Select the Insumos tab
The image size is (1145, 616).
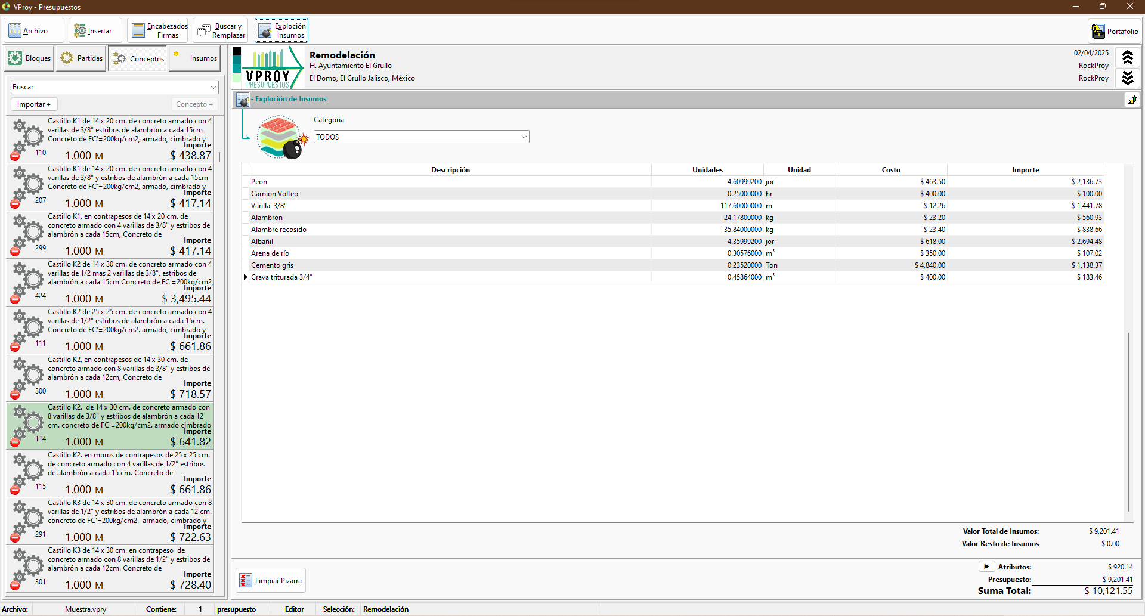195,58
